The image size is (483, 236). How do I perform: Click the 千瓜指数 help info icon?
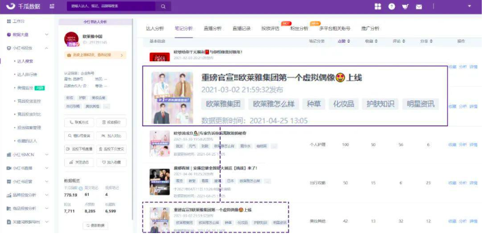coord(81,188)
